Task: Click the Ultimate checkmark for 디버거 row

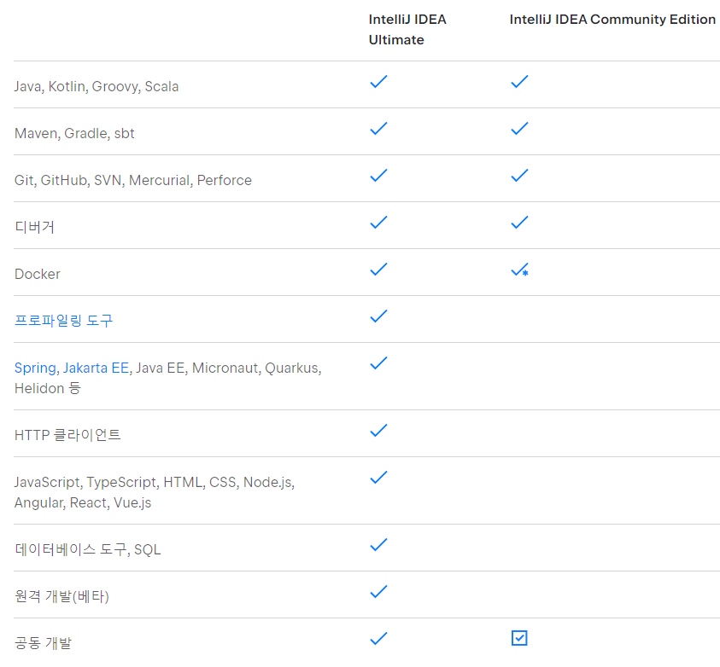Action: (378, 223)
